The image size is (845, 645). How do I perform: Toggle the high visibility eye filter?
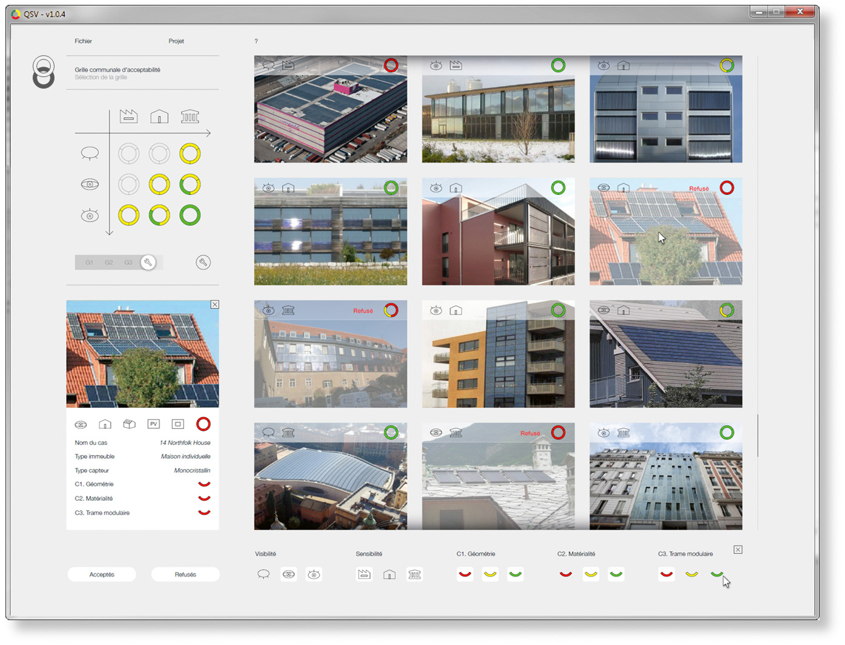314,574
